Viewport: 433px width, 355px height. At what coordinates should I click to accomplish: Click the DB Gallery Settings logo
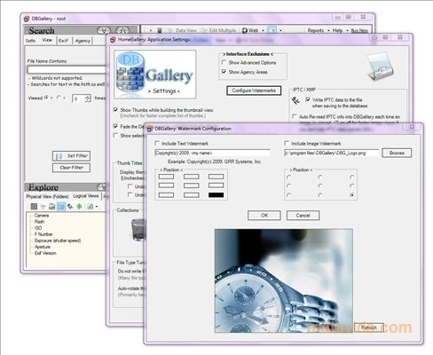[154, 75]
